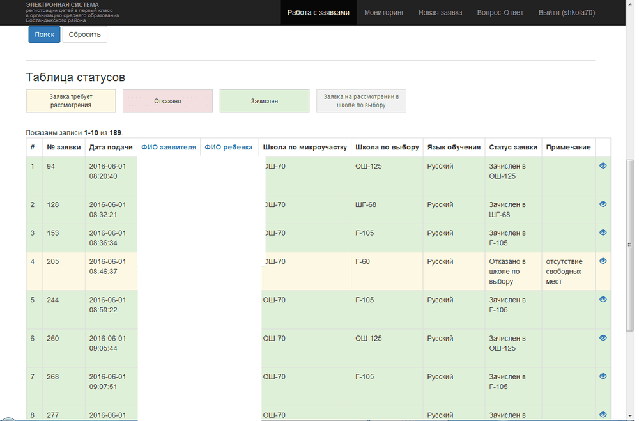The height and width of the screenshot is (421, 639).
Task: View rejected application 205 with eye icon
Action: [603, 261]
